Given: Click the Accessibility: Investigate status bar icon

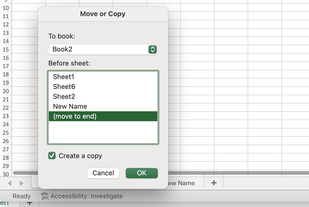Looking at the screenshot, I should click(x=44, y=196).
